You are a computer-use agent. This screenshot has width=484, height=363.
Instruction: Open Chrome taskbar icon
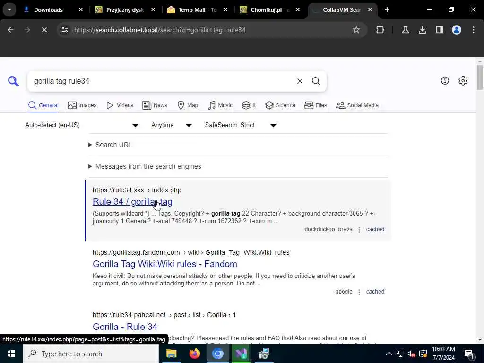(217, 354)
